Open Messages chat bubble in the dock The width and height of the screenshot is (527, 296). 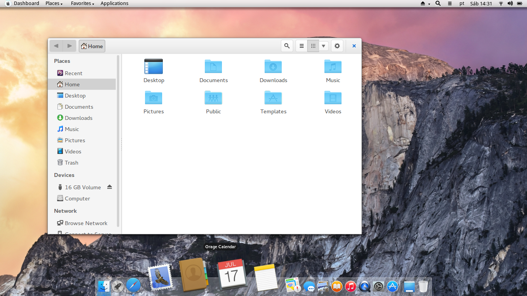click(x=309, y=286)
